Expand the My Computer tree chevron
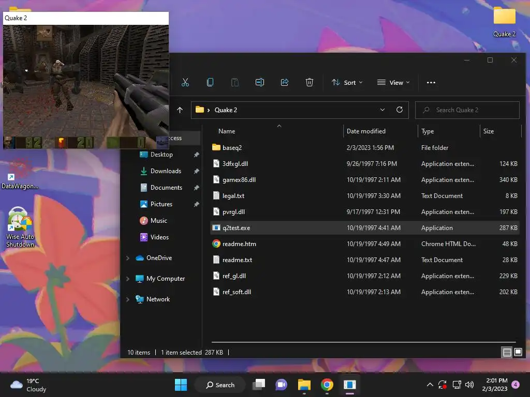The height and width of the screenshot is (397, 530). 128,279
